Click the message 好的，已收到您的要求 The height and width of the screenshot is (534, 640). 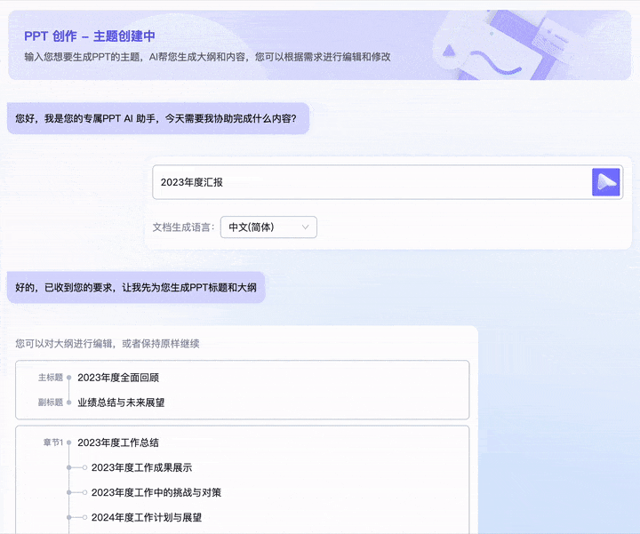pyautogui.click(x=136, y=288)
